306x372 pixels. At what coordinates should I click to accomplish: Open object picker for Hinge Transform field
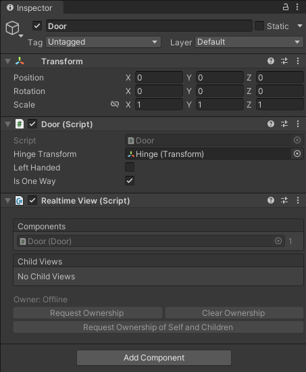tap(297, 154)
